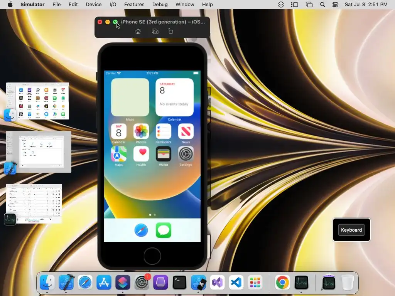The image size is (395, 296).
Task: Launch the News app on the iPhone
Action: [186, 131]
